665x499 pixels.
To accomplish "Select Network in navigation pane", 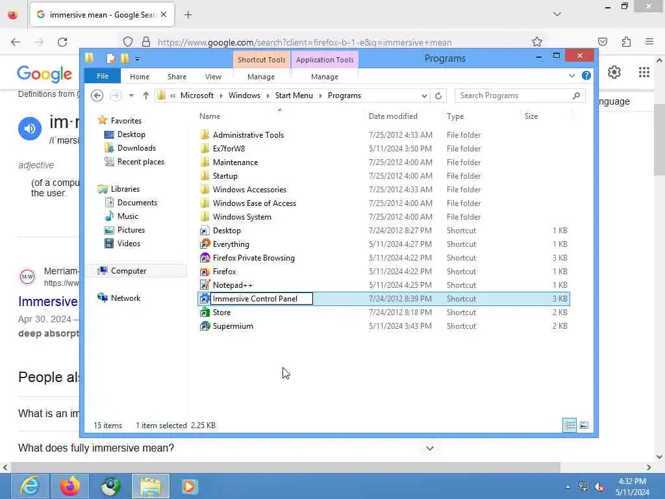I will [x=125, y=298].
